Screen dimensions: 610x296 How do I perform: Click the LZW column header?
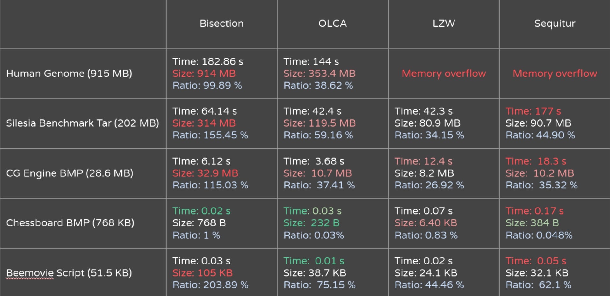[444, 24]
